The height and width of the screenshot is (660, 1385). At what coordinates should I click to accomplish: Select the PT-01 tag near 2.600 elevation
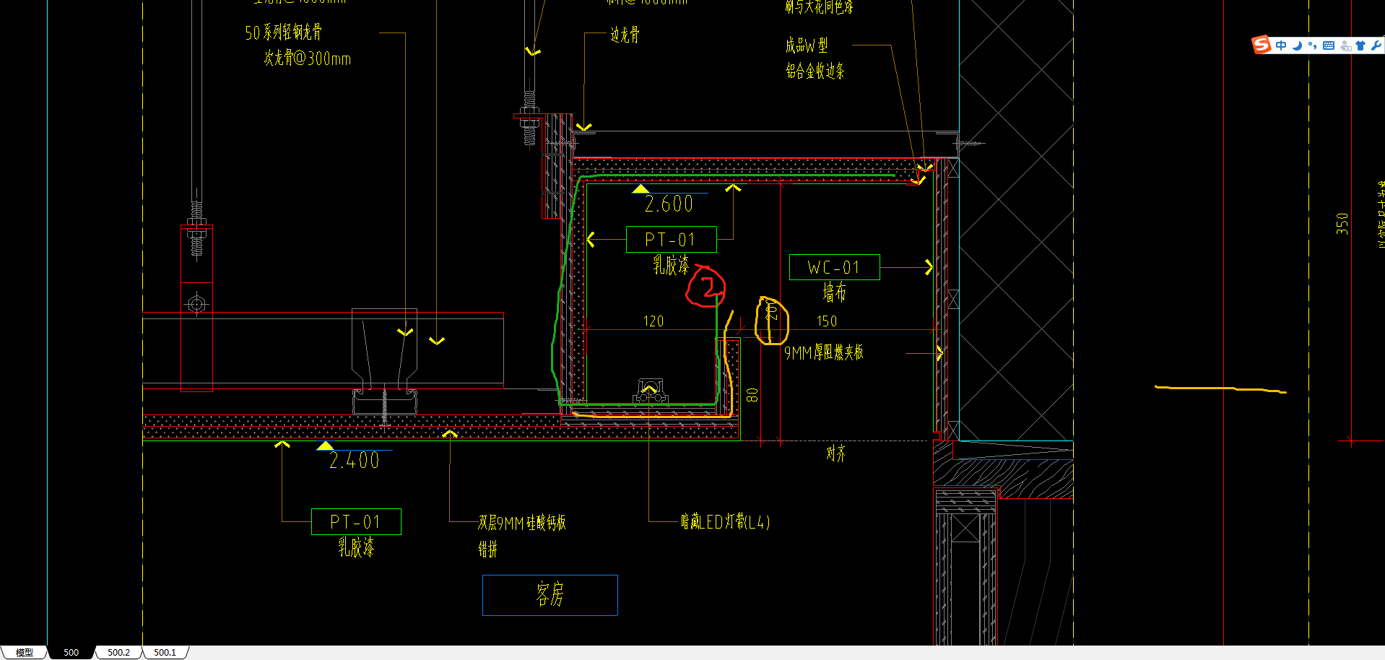point(672,239)
